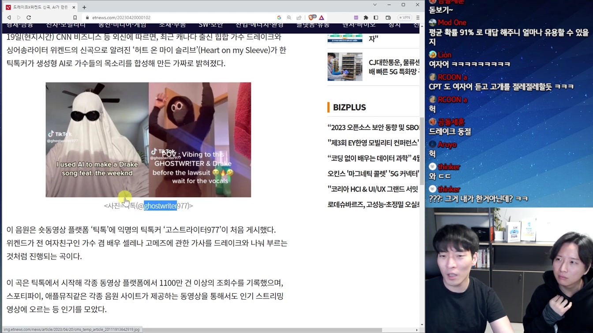Image resolution: width=593 pixels, height=333 pixels.
Task: Open the 오킨스 '마그네틱 콜렛' link
Action: click(373, 174)
